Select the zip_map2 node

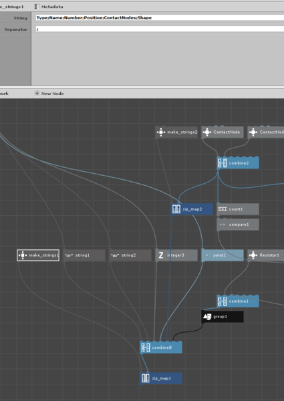coord(192,209)
